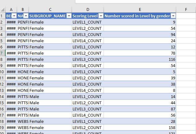Click cell with value 8 in row 13
This screenshot has height=134, width=196.
click(140, 90)
